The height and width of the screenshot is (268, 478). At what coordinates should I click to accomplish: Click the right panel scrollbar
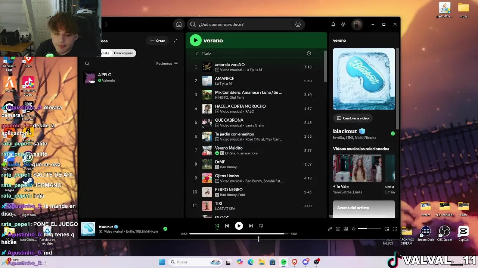pos(397,89)
